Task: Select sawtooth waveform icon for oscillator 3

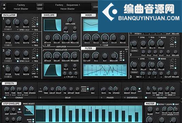Action: click(x=34, y=52)
